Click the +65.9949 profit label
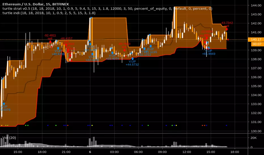The image size is (264, 155). click(208, 54)
